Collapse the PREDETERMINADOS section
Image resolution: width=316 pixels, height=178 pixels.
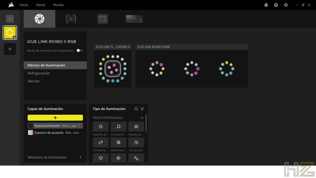[x=142, y=118]
